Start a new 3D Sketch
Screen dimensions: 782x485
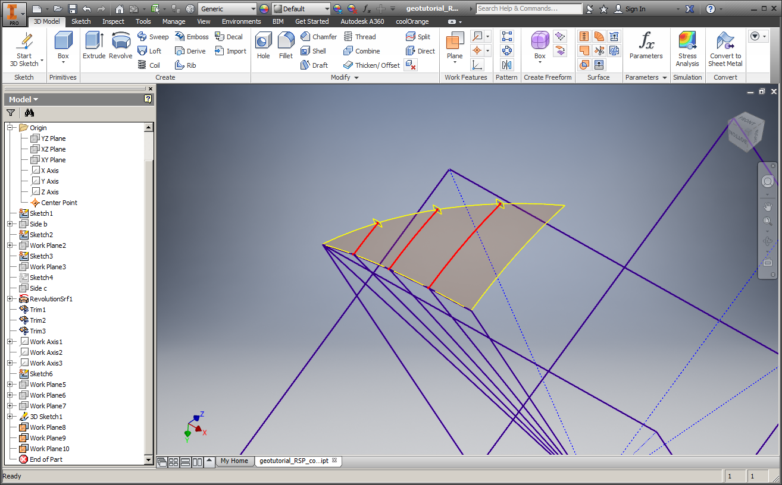(x=24, y=50)
